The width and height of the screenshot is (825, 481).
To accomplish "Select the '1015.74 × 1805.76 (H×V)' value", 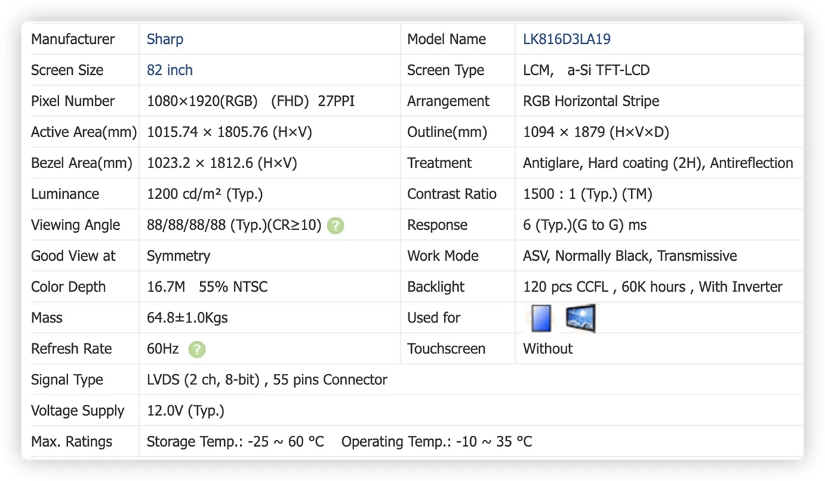I will tap(230, 132).
